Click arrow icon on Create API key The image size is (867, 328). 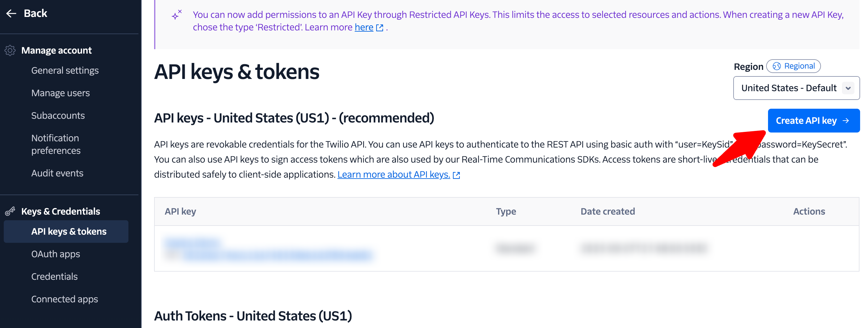pos(846,121)
